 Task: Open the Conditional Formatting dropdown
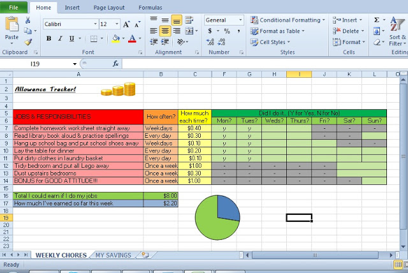pos(287,20)
